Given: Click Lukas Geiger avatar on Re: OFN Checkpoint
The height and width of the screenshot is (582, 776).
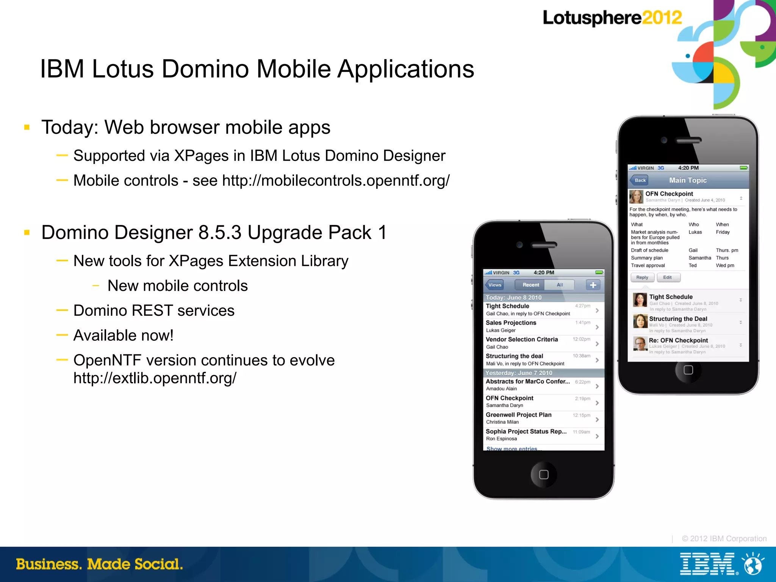Looking at the screenshot, I should 640,343.
